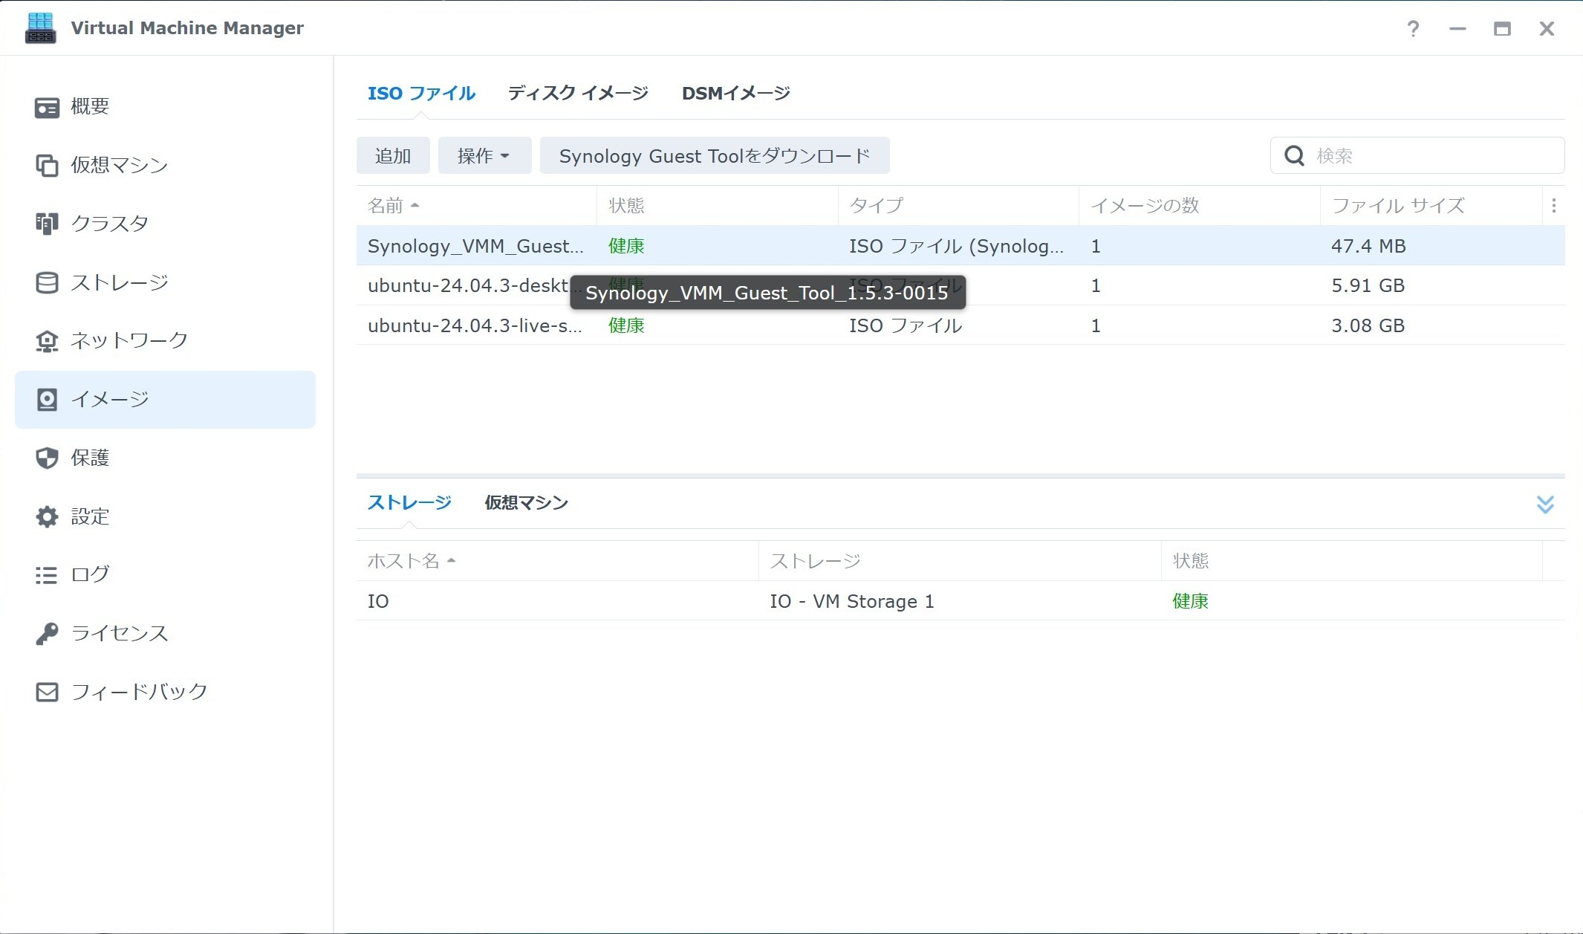Screen dimensions: 1583x934
Task: Click the Feedback (フィードバック) envelope icon
Action: tap(47, 692)
